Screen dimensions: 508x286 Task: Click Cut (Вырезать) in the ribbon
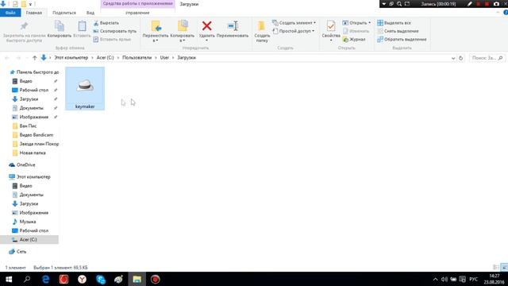pyautogui.click(x=106, y=23)
